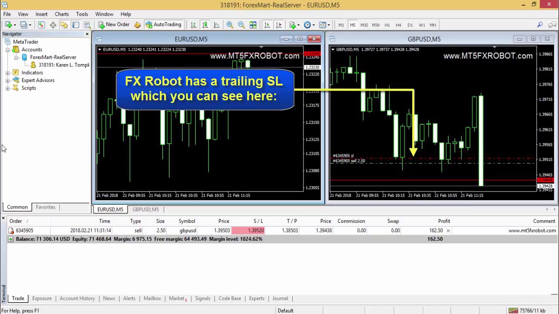
Task: Toggle chart shift icon
Action: pyautogui.click(x=279, y=25)
